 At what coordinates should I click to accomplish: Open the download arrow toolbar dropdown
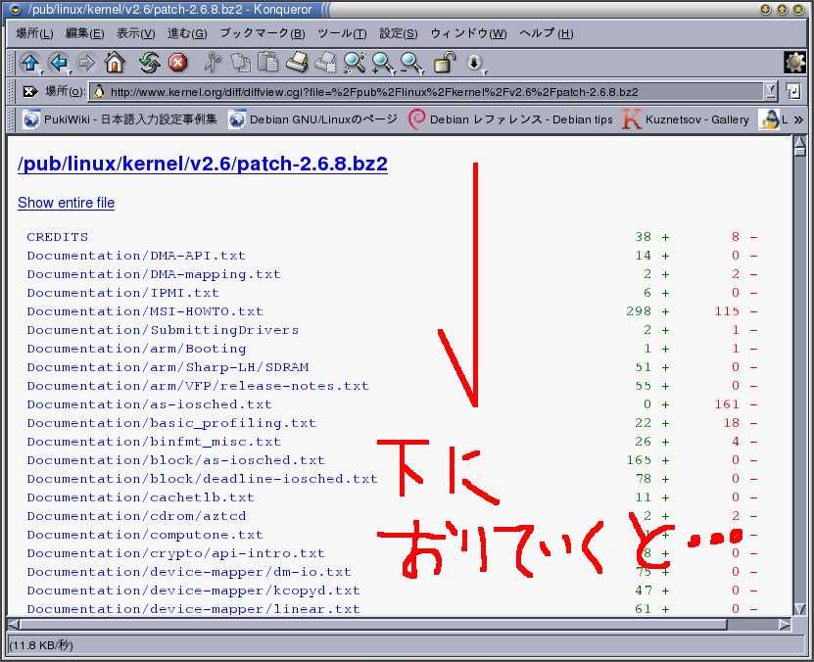click(x=475, y=63)
